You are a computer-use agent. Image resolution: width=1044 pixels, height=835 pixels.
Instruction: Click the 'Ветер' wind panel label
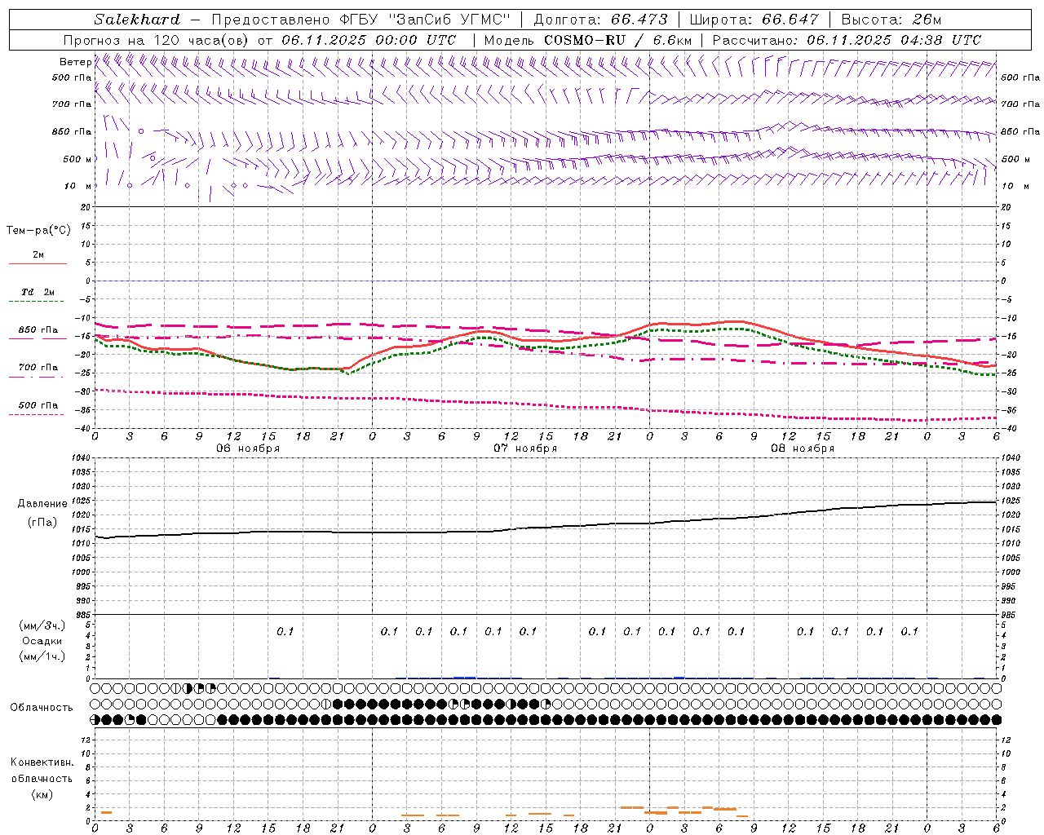(75, 62)
